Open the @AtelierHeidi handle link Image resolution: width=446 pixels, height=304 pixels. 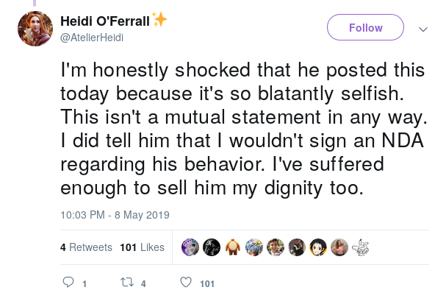[92, 38]
